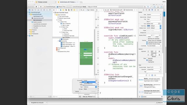The height and width of the screenshot is (105, 187).
Task: Expand the Products folder
Action: 29,30
